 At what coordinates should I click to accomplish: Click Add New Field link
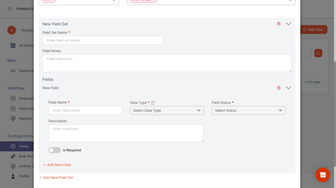pyautogui.click(x=57, y=165)
